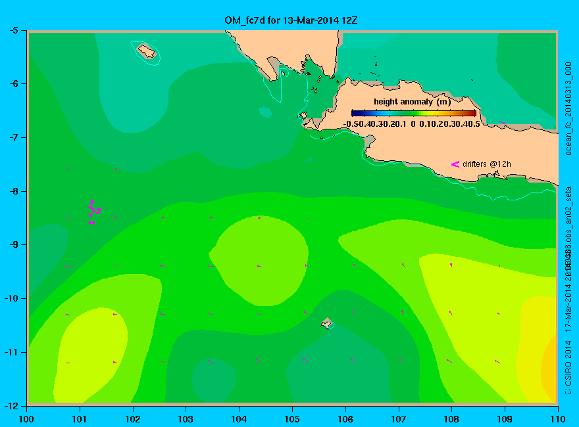Image resolution: width=579 pixels, height=427 pixels.
Task: Click the y-axis label -10
Action: [11, 298]
